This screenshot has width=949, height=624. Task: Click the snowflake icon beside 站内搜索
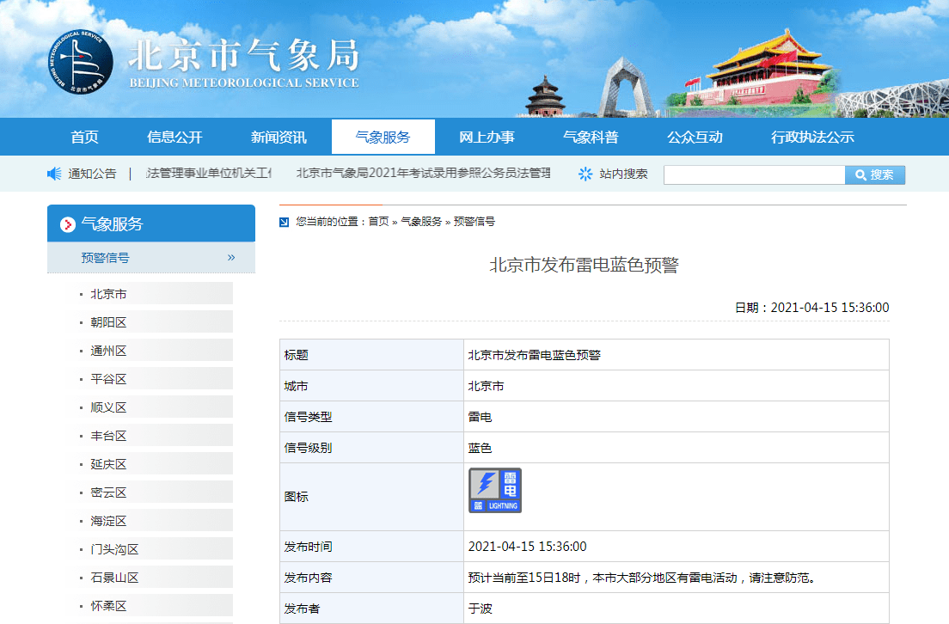click(585, 174)
